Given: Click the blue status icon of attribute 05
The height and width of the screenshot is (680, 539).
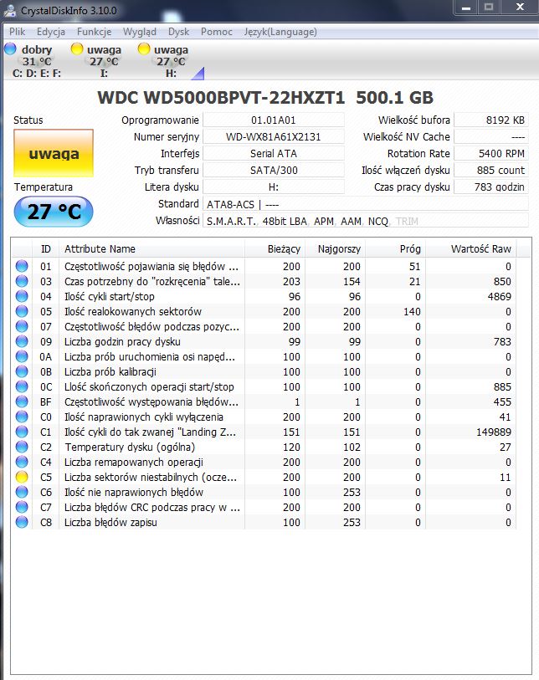Looking at the screenshot, I should coord(22,311).
